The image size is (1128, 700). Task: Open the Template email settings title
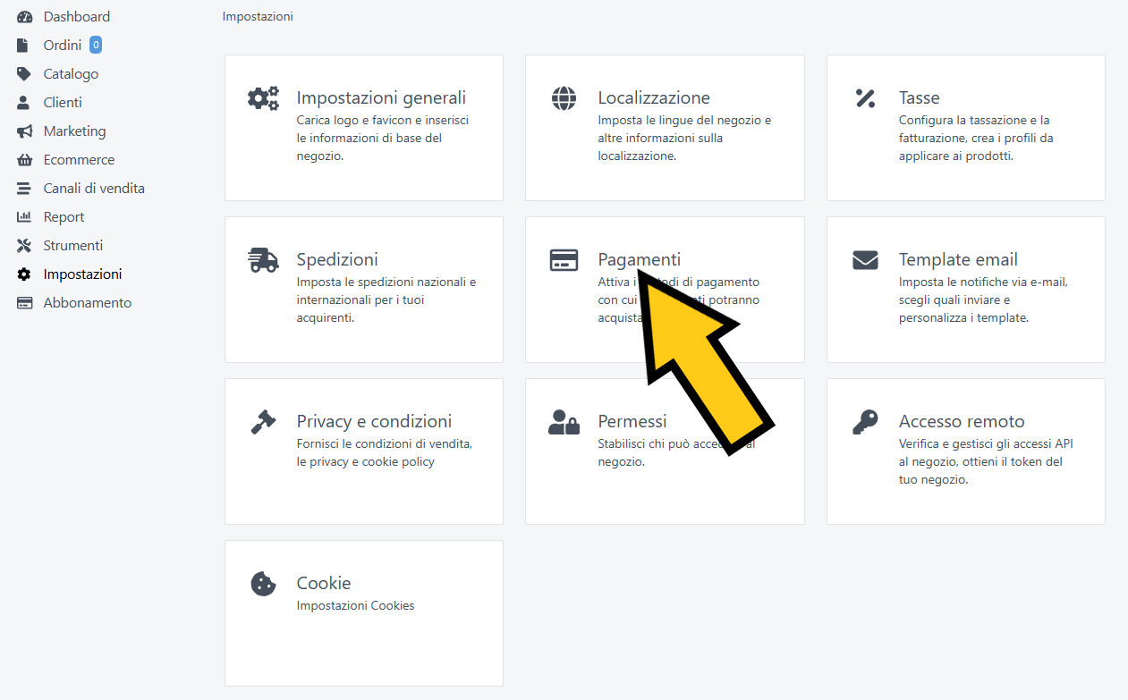click(958, 260)
